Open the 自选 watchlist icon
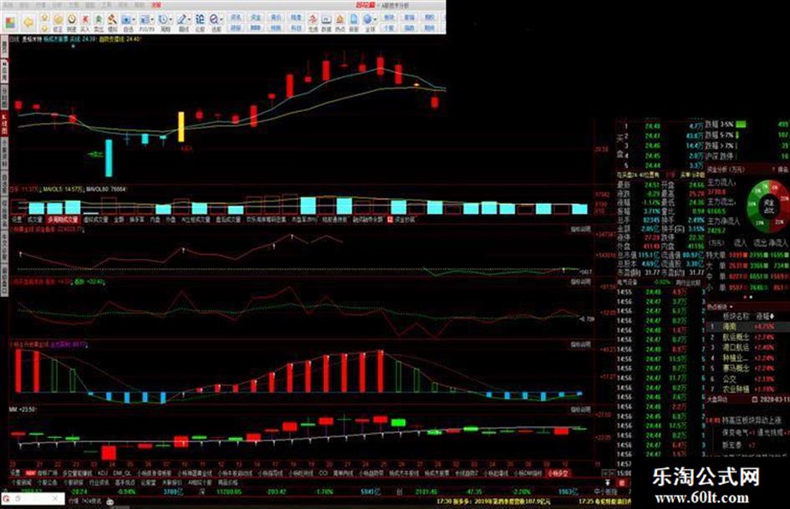 [x=126, y=19]
